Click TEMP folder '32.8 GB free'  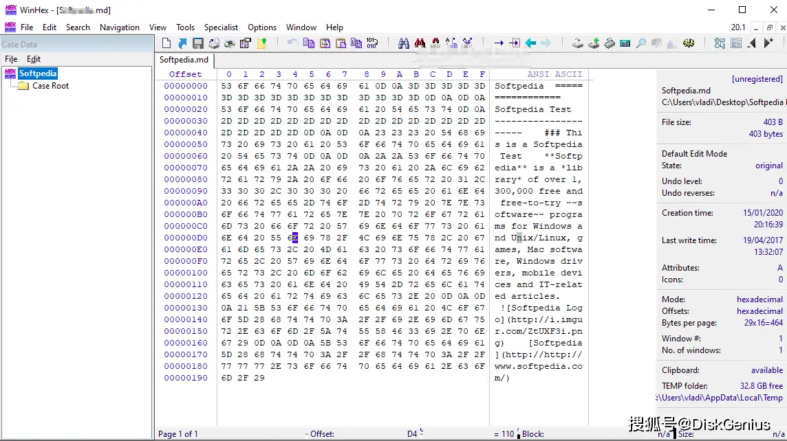point(762,386)
